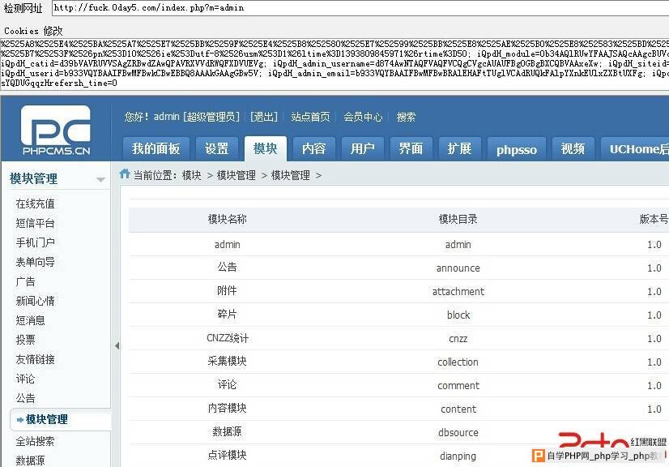Click the 评论 module name table cell
669x467 pixels.
pos(227,384)
